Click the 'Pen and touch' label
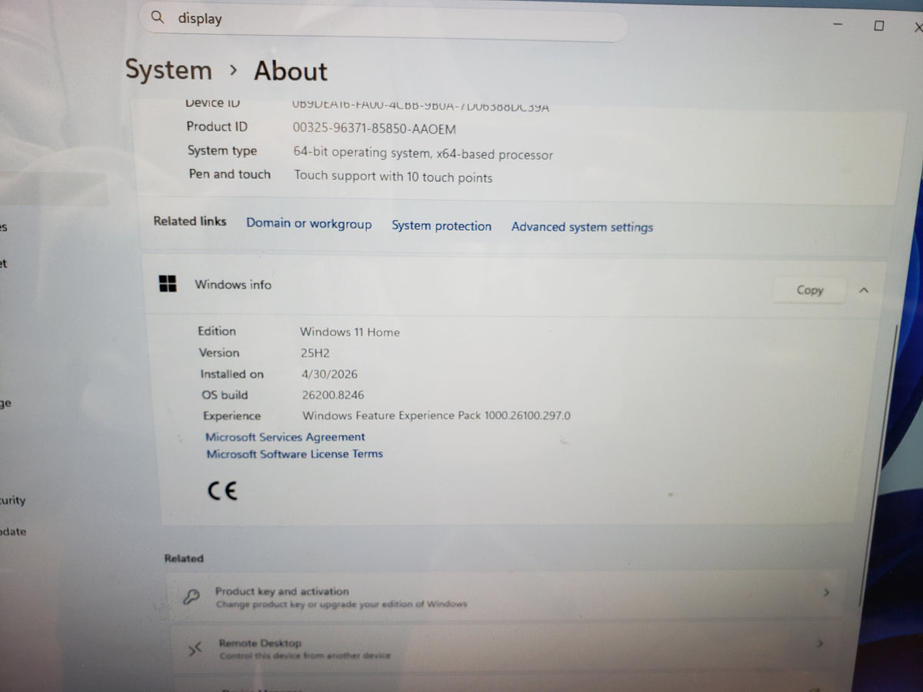Screen dimensions: 923x692 [x=230, y=175]
